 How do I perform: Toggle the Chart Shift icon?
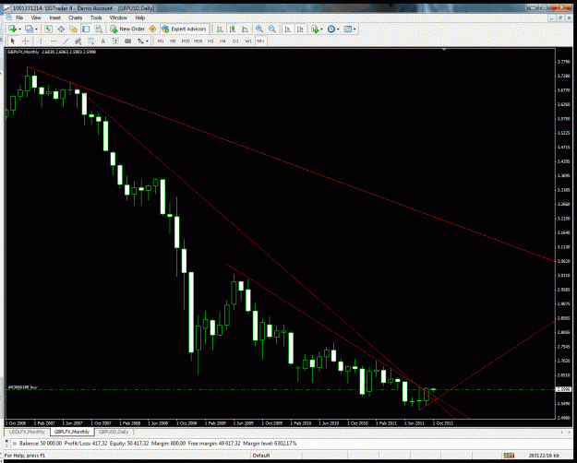pos(300,29)
